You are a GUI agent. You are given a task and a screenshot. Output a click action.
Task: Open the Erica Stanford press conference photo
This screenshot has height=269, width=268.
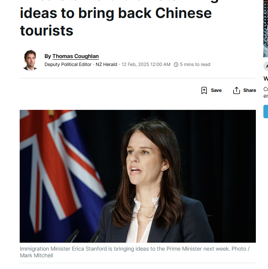coord(138,176)
